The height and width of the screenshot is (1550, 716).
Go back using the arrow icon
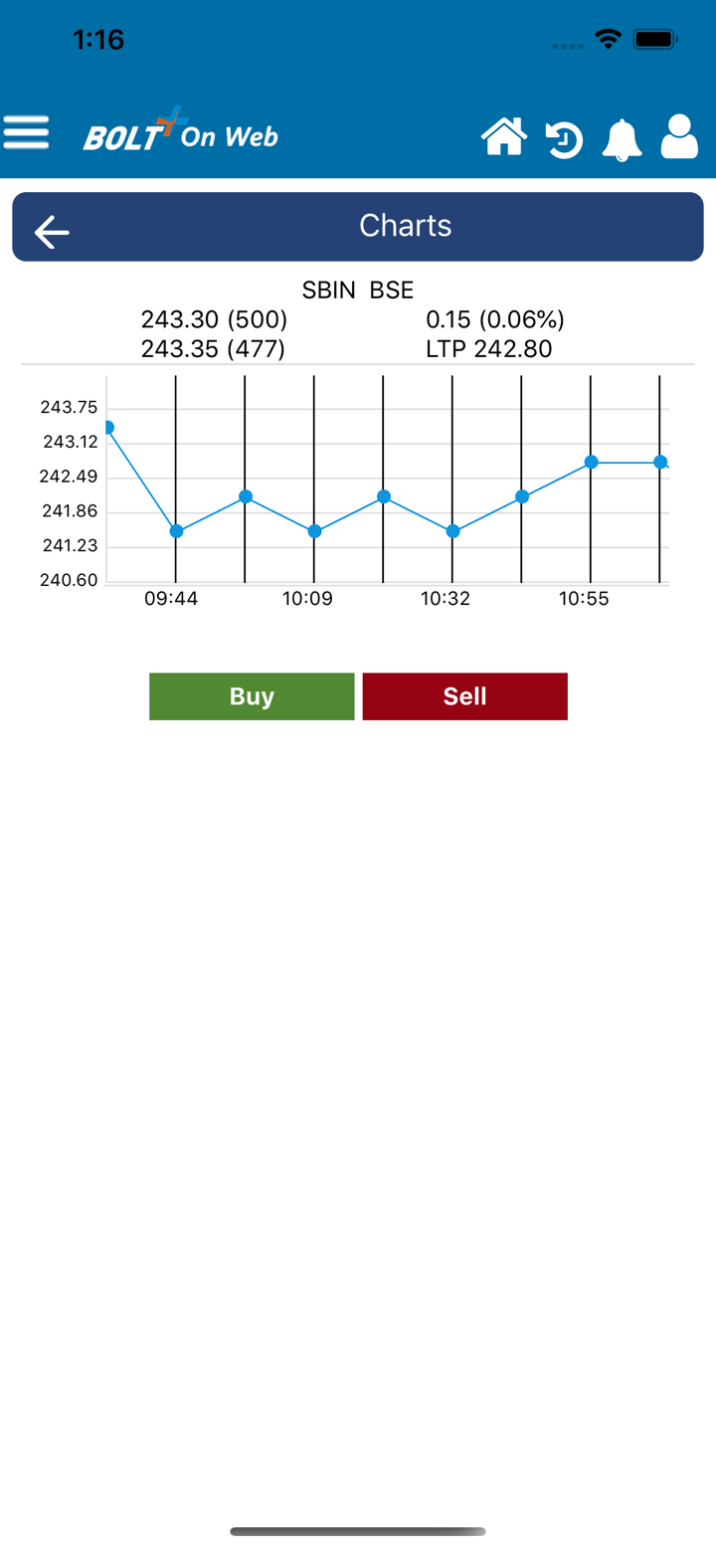point(52,232)
